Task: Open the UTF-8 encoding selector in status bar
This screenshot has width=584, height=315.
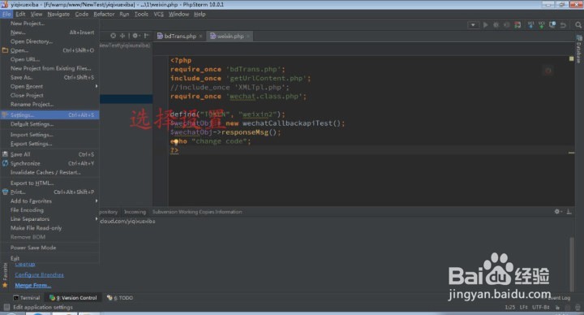Action: pyautogui.click(x=540, y=307)
